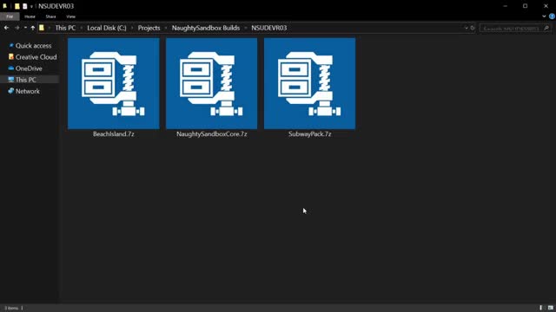Switch to large icons view in status bar
This screenshot has height=312, width=556.
point(550,308)
